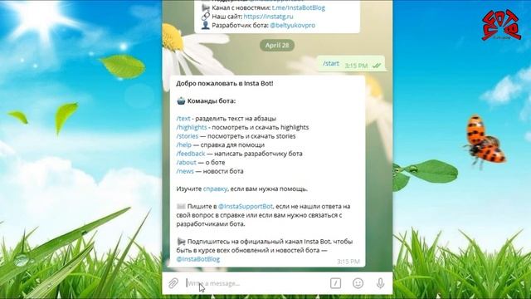Click the Добро пожаловать в Insta Bot! heading

pos(225,83)
